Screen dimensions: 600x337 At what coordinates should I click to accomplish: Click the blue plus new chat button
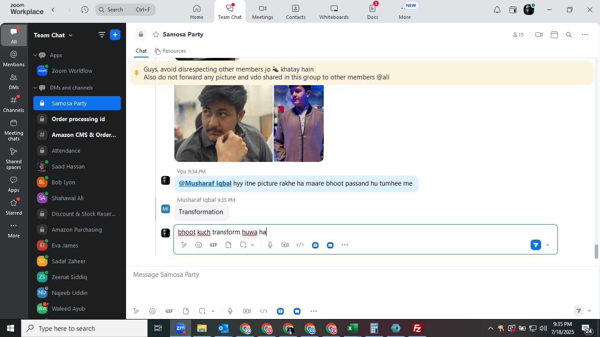pyautogui.click(x=115, y=35)
